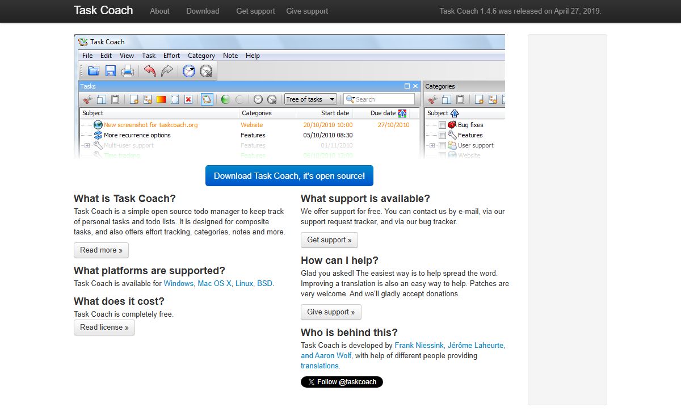Open the Effort menu
The height and width of the screenshot is (420, 681).
pyautogui.click(x=171, y=56)
